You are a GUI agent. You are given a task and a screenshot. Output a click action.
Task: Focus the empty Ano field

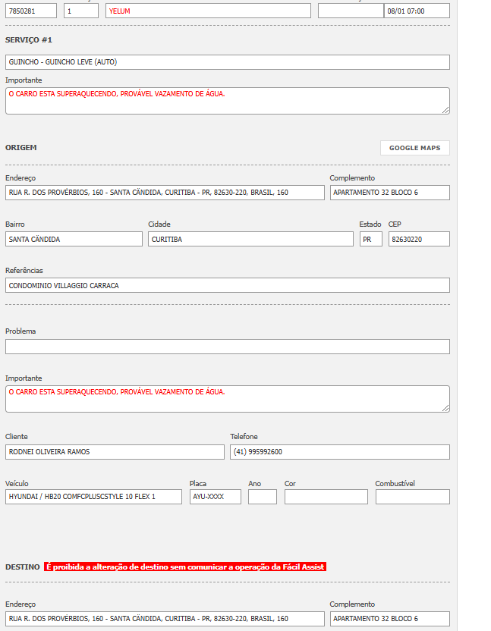(262, 497)
